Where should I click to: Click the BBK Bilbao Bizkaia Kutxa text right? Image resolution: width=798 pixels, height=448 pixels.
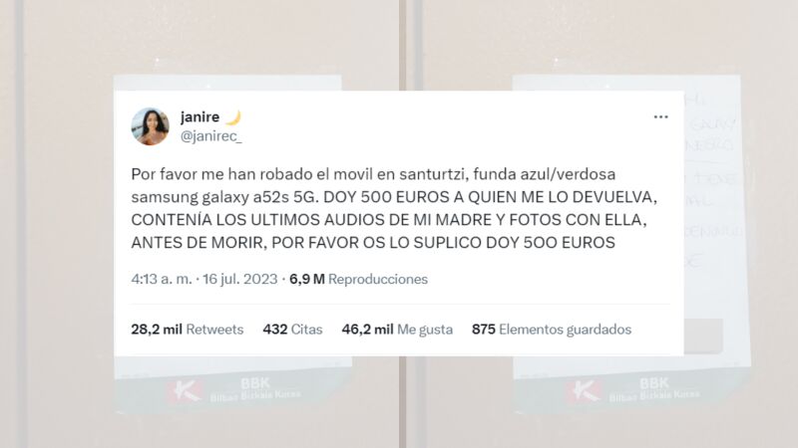(654, 389)
